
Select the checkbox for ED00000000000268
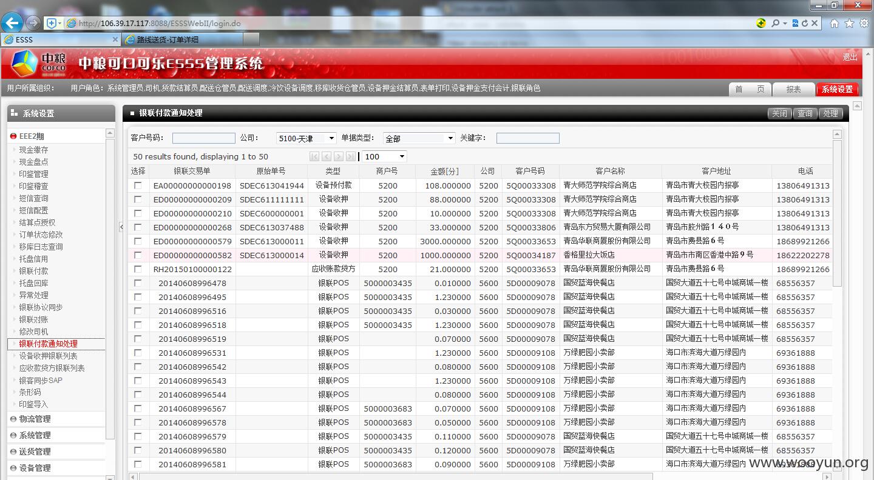point(138,227)
